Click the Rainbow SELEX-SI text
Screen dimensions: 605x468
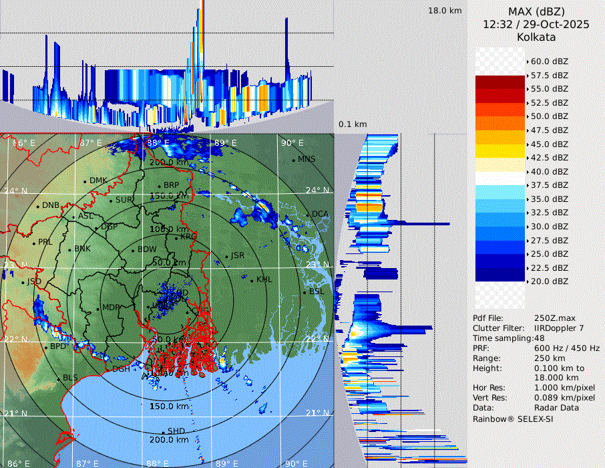pos(514,418)
